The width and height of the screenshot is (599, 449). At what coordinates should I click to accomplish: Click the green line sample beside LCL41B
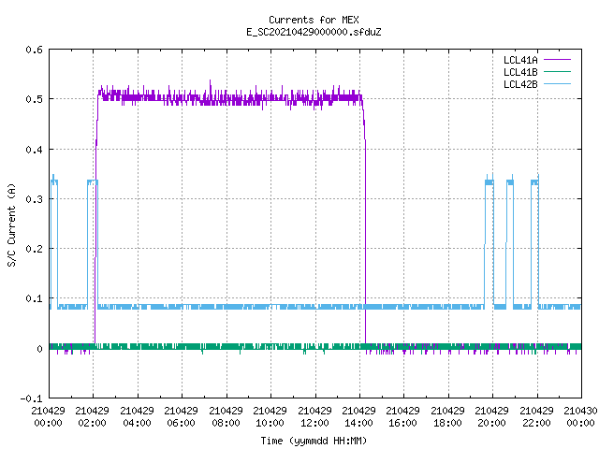557,72
